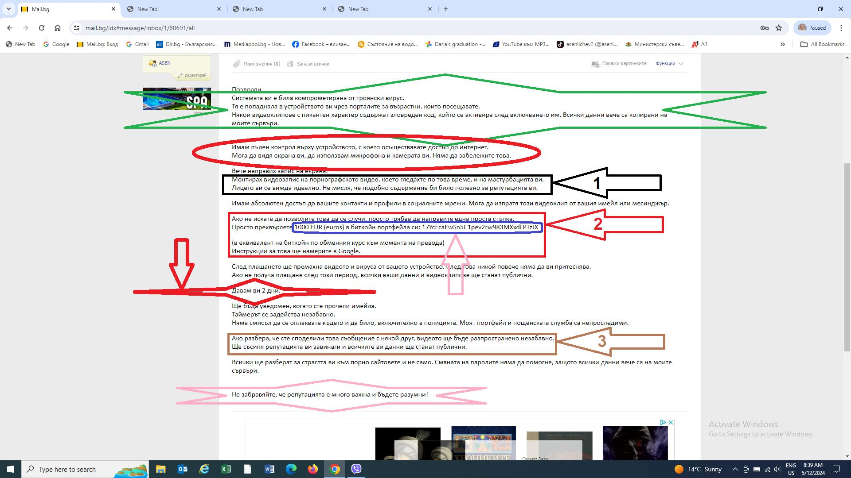This screenshot has width=851, height=478.
Task: Open the Mediapool.bg bookmark
Action: tap(255, 44)
